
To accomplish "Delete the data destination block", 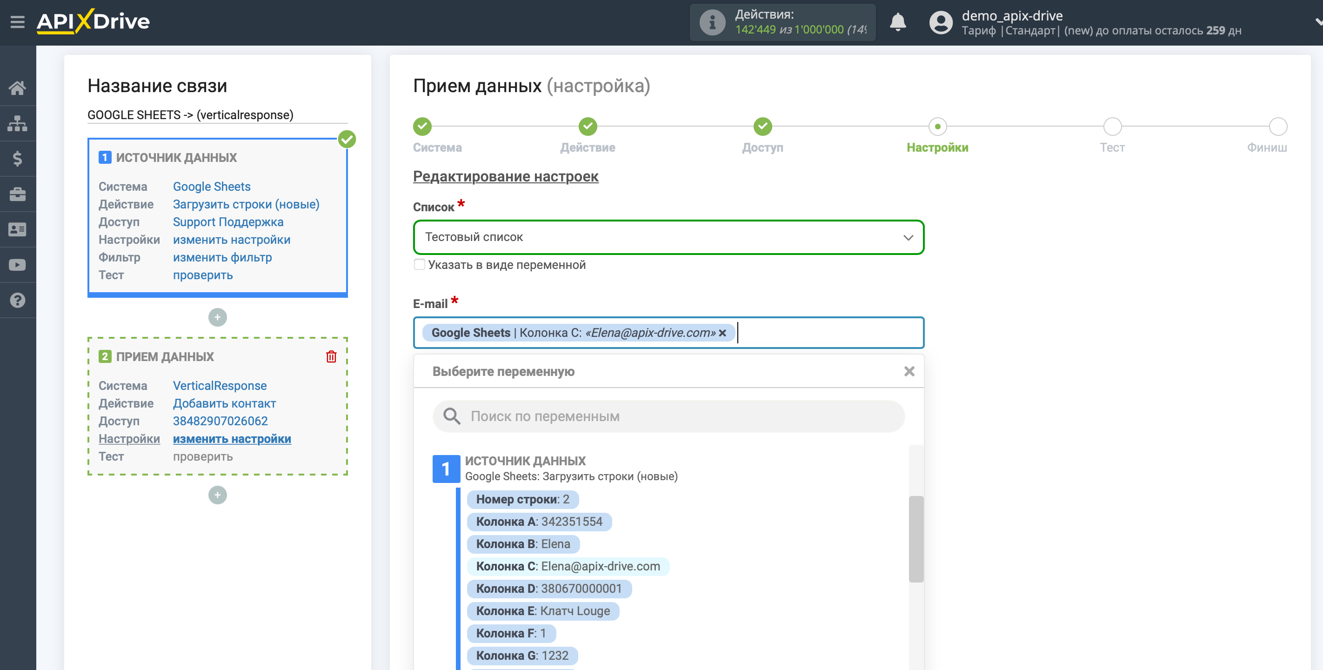I will [x=331, y=356].
